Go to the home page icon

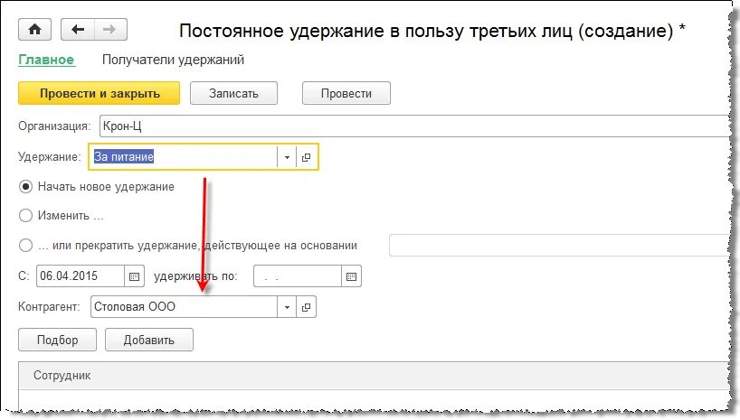point(34,30)
